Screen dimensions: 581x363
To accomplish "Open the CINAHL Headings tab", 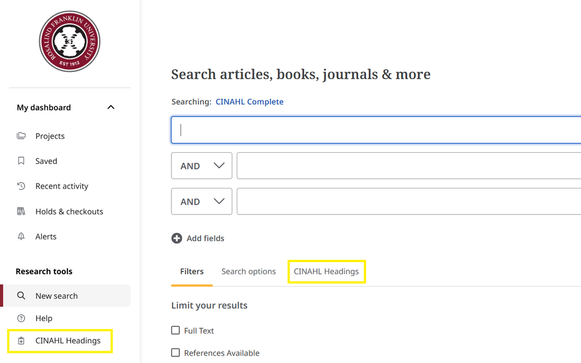I will (326, 272).
